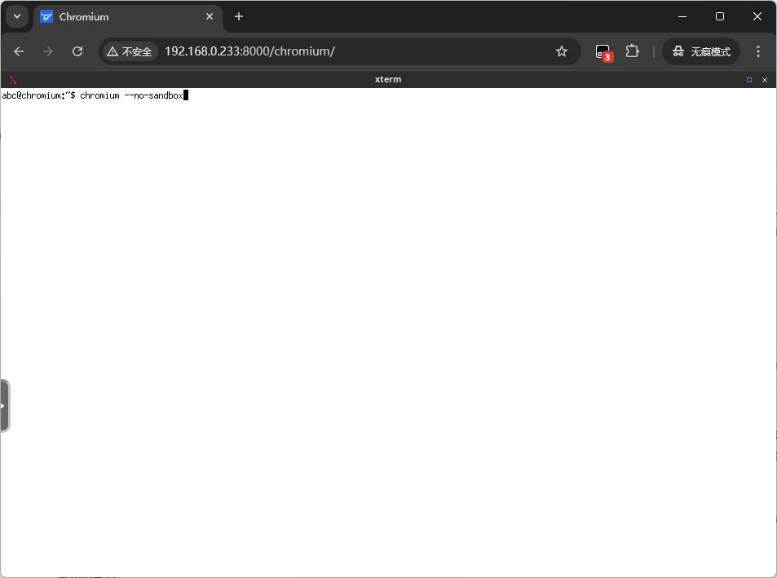Expand the side panel handle on left edge
The image size is (777, 578).
pyautogui.click(x=4, y=406)
